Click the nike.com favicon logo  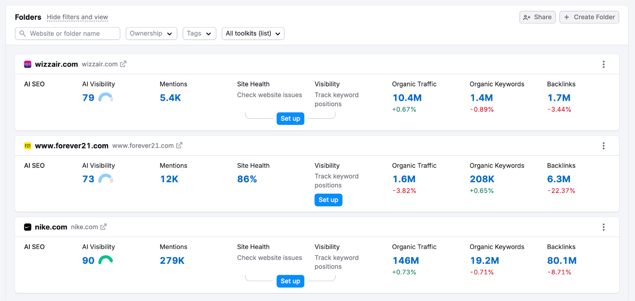point(28,227)
